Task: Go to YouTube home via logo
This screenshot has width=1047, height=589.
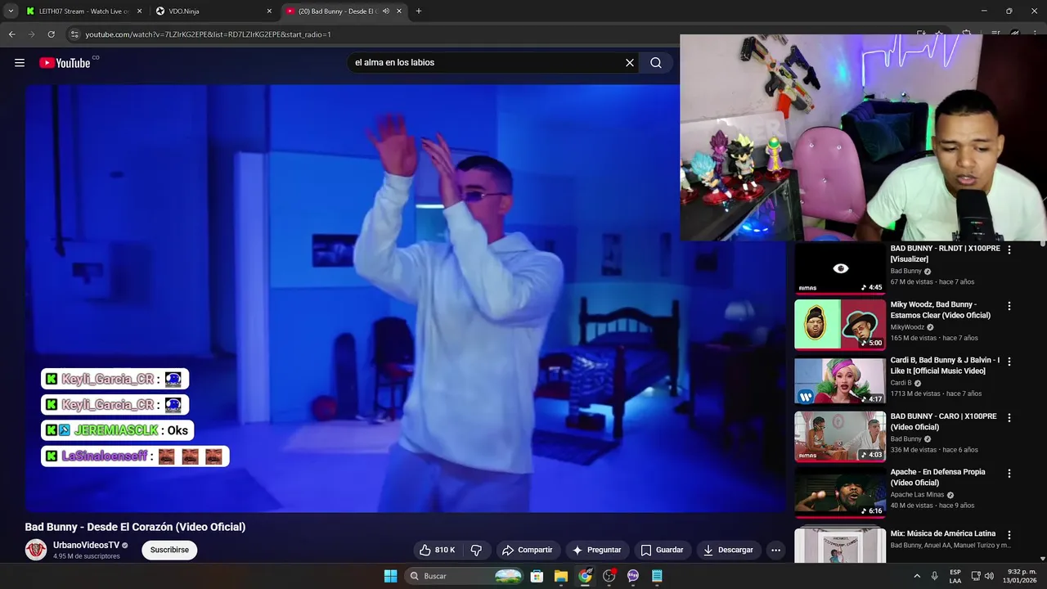Action: [x=65, y=63]
